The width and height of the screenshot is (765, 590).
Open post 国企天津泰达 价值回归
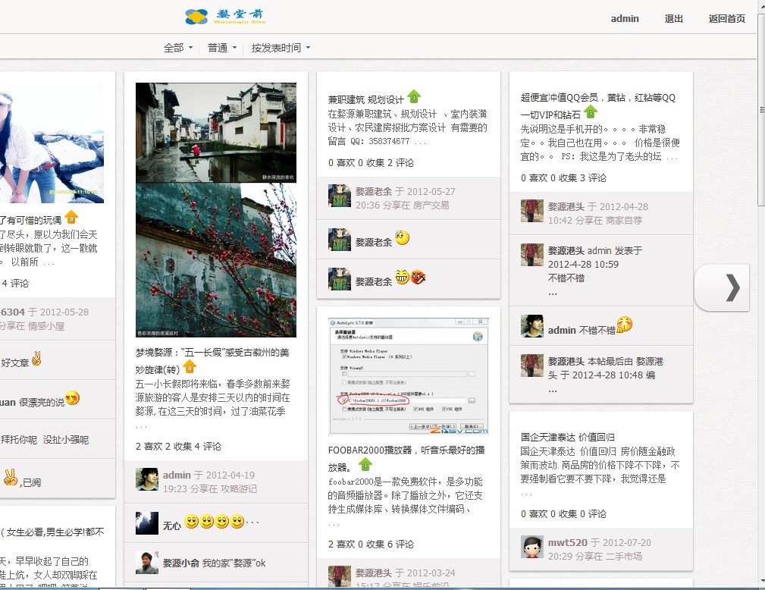pyautogui.click(x=567, y=437)
